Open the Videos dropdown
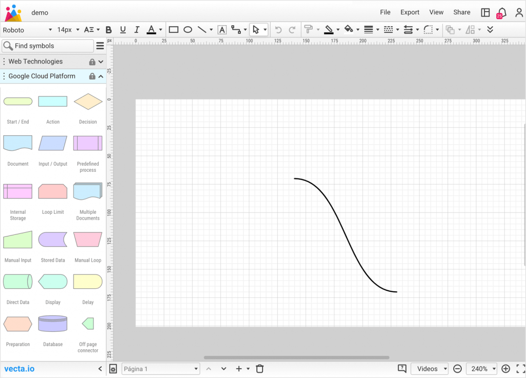526x378 pixels. (429, 368)
